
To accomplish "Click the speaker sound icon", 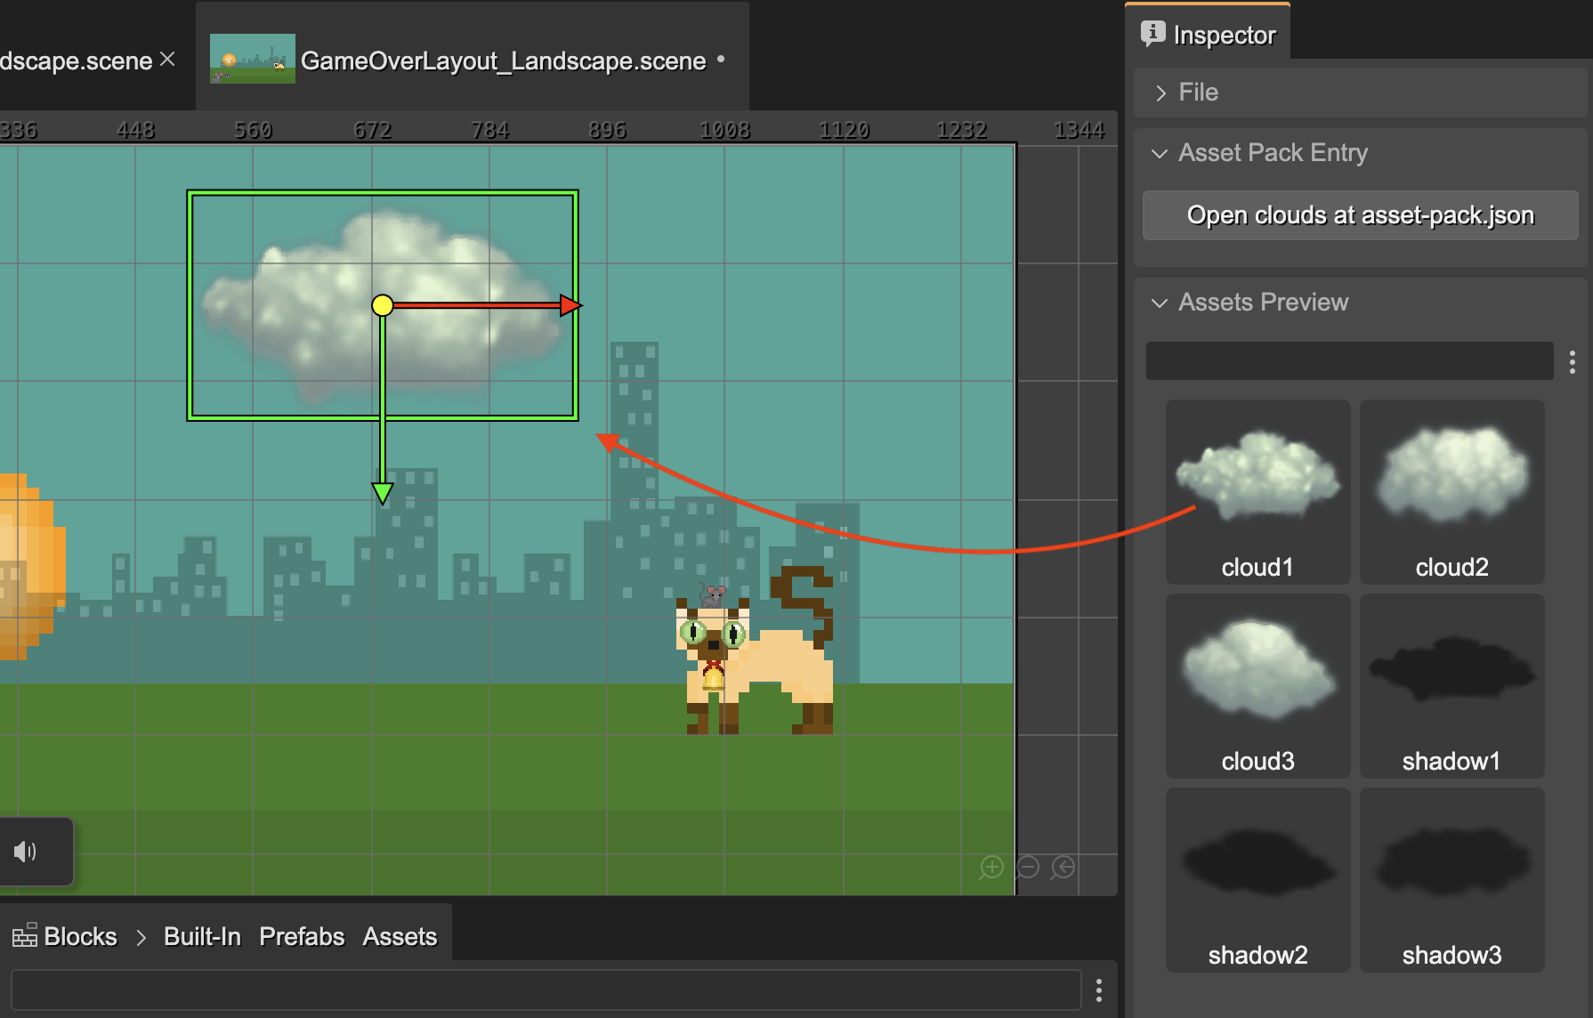I will click(25, 852).
